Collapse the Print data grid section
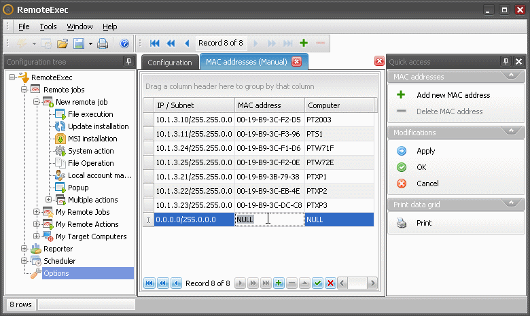Viewport: 530px width, 316px height. point(511,203)
